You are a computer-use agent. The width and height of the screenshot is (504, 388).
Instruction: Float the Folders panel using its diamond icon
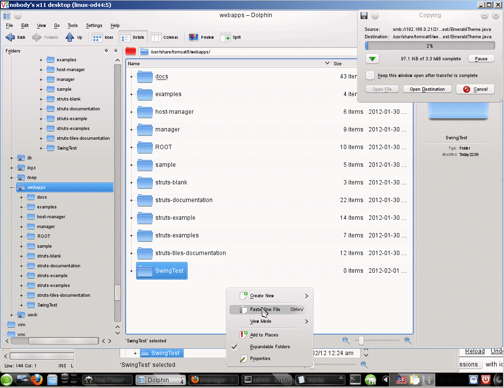click(107, 51)
